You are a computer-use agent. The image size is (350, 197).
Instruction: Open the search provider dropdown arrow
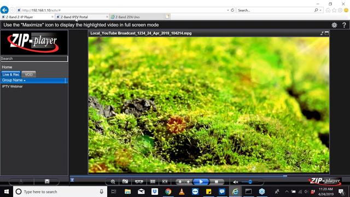(320, 10)
